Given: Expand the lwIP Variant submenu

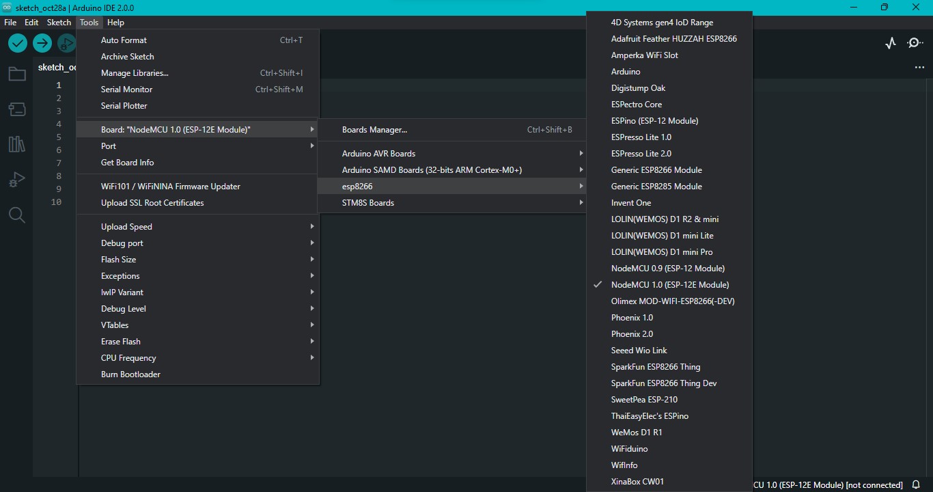Looking at the screenshot, I should point(198,292).
